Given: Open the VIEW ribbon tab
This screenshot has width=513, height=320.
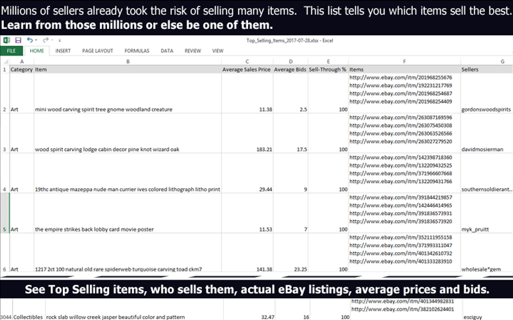Looking at the screenshot, I should tap(217, 51).
